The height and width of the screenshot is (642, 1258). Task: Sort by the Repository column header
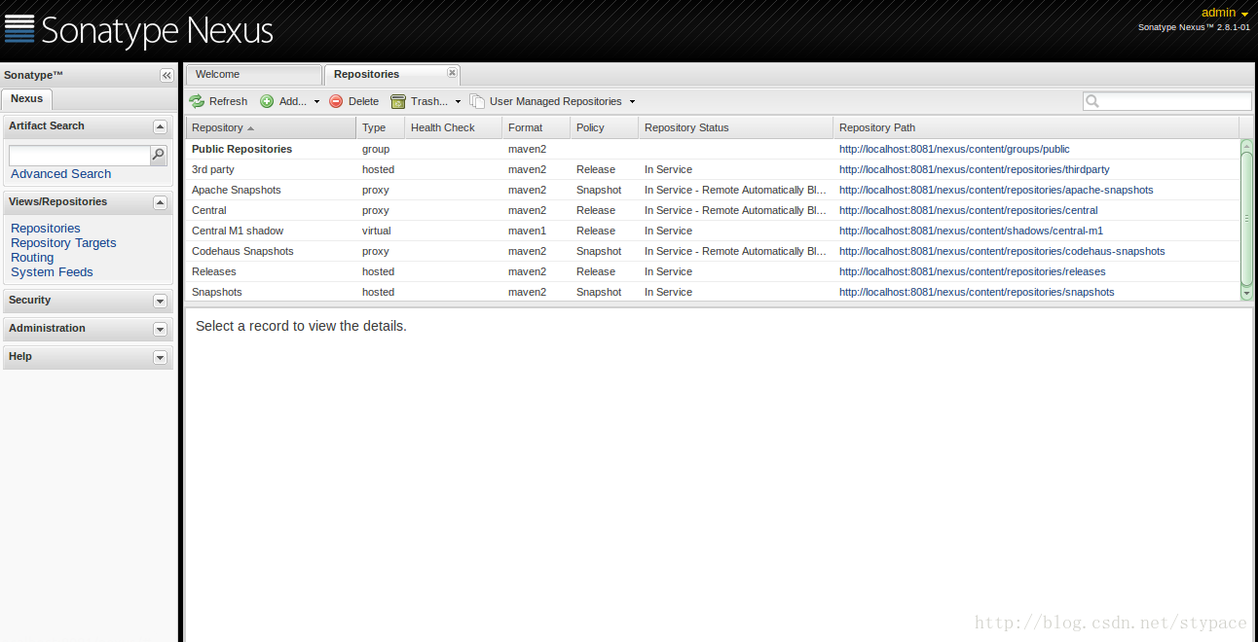271,127
